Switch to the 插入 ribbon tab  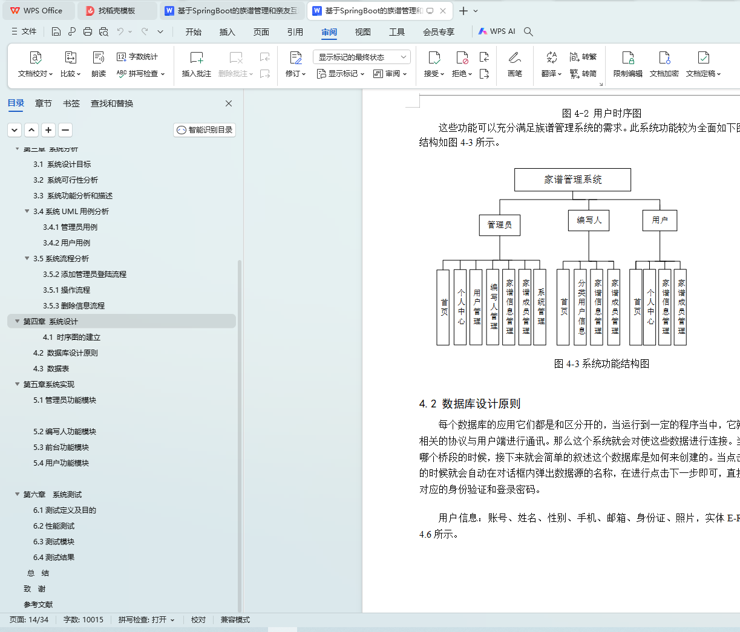[228, 32]
